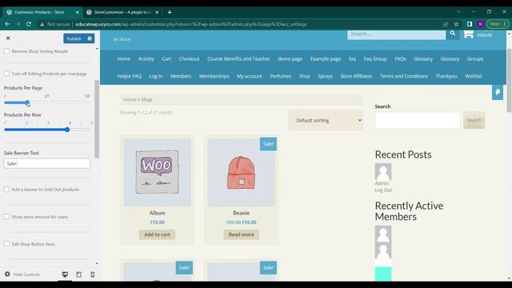Click the header search magnifier icon

[x=453, y=34]
